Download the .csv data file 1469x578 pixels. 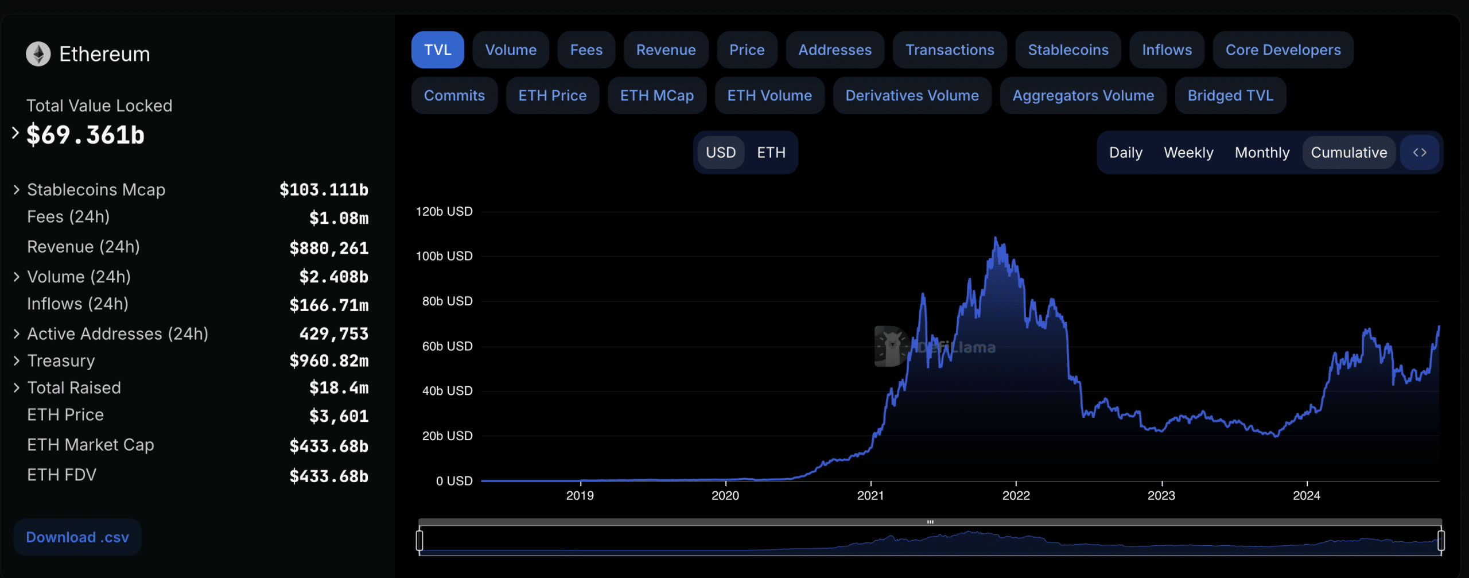[x=77, y=537]
